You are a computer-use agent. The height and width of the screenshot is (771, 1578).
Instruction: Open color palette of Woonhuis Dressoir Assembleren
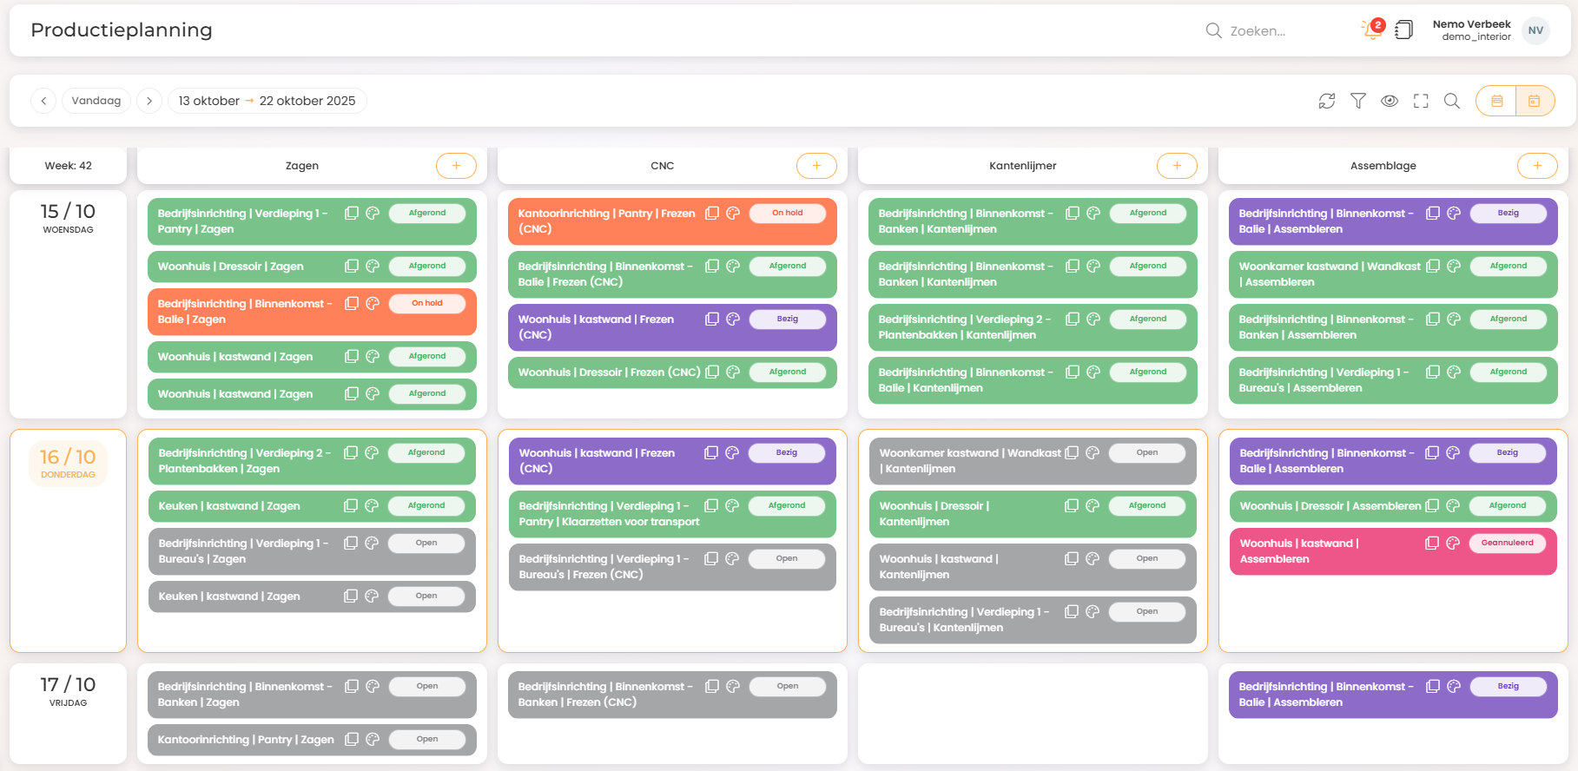[1453, 506]
